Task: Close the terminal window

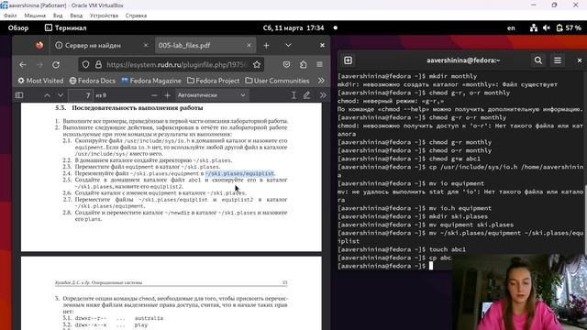Action: click(580, 60)
